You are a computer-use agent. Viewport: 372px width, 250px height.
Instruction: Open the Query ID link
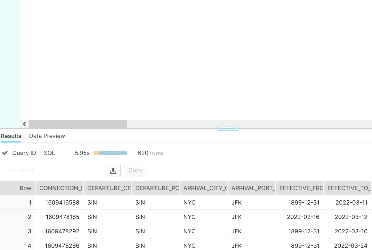(24, 153)
